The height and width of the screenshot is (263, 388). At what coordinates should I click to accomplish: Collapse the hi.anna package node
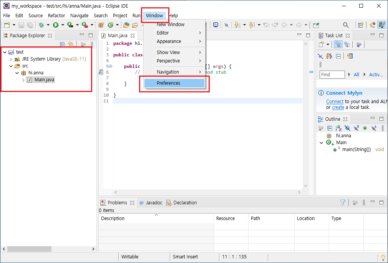click(17, 73)
